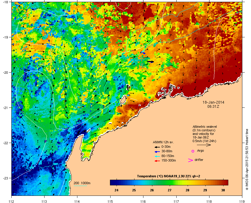
Task: Click the orange 29°C colorbar segment
Action: pos(205,182)
